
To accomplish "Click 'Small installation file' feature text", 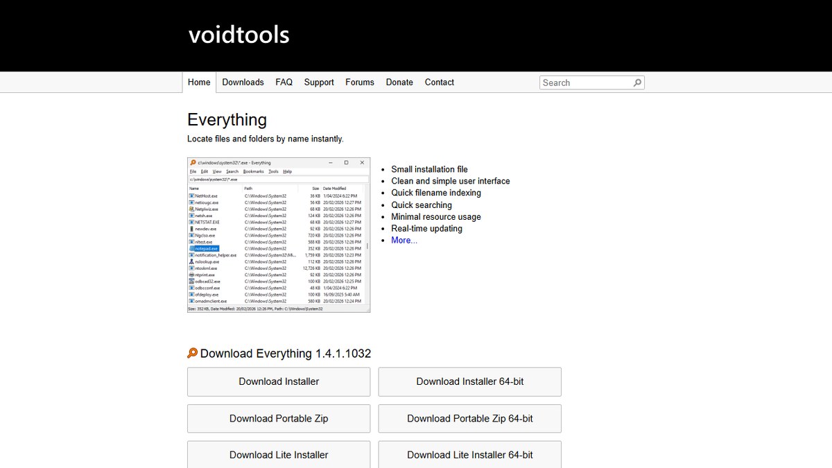I will click(429, 169).
